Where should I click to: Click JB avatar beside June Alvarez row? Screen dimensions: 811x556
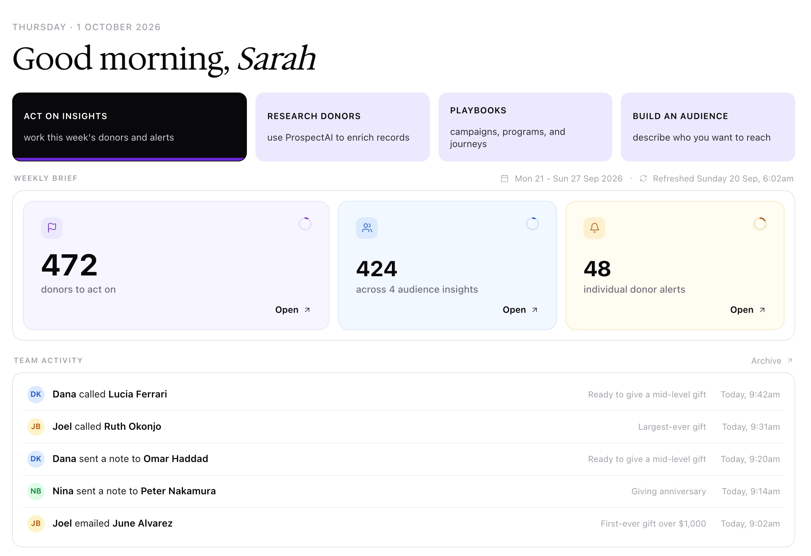(x=36, y=523)
